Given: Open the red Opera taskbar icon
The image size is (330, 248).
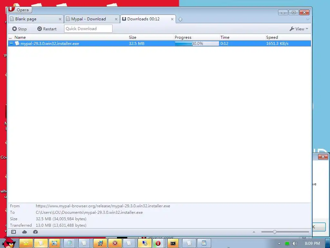Looking at the screenshot, I should pyautogui.click(x=158, y=243).
